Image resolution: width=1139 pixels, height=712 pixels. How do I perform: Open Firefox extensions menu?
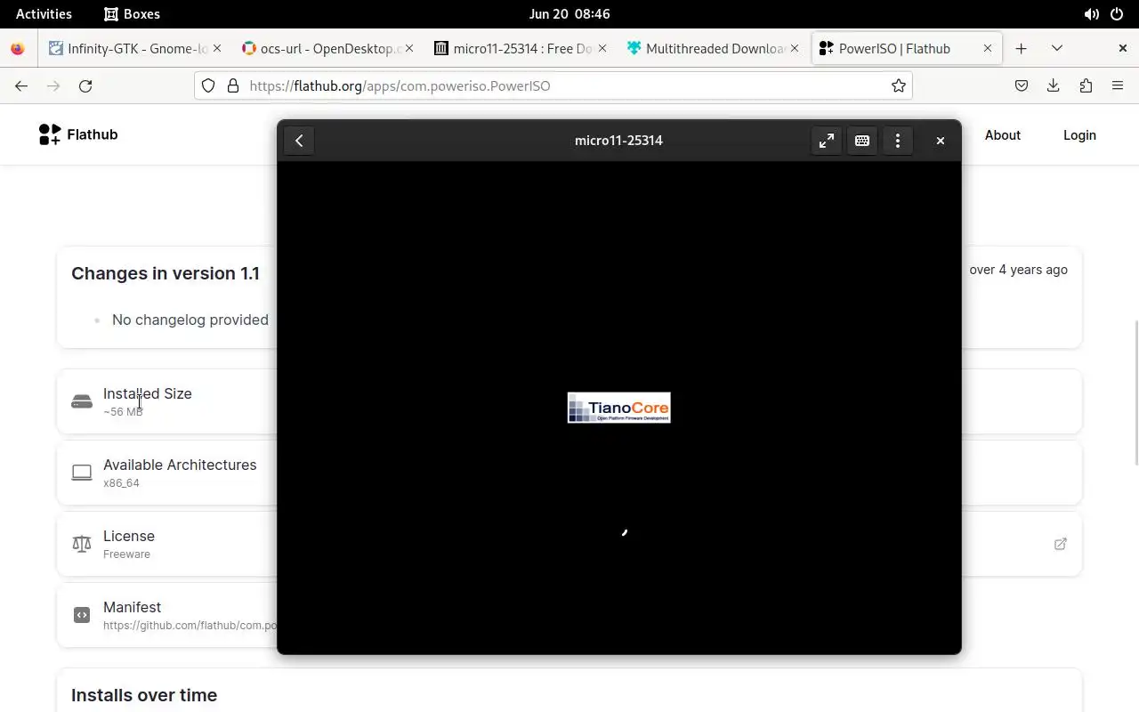point(1086,85)
